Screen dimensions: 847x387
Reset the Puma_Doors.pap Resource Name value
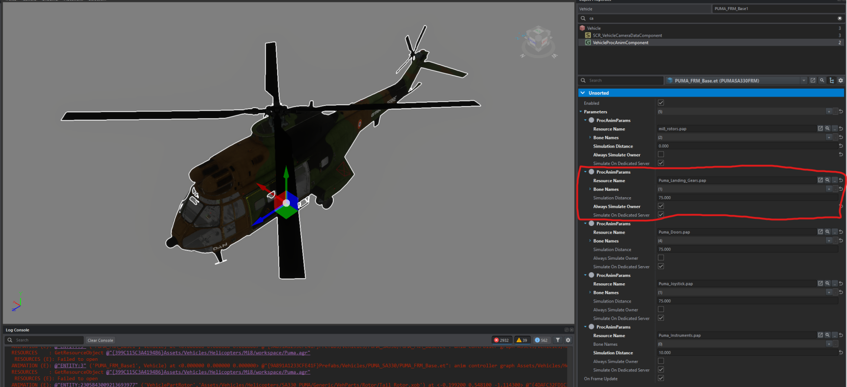pos(841,232)
